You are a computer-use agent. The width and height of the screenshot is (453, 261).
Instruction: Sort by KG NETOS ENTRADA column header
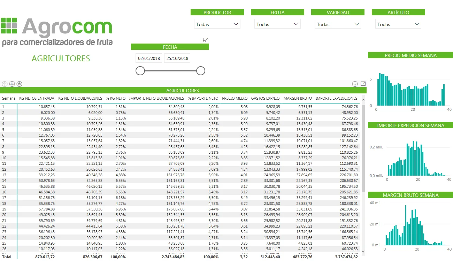click(x=37, y=98)
